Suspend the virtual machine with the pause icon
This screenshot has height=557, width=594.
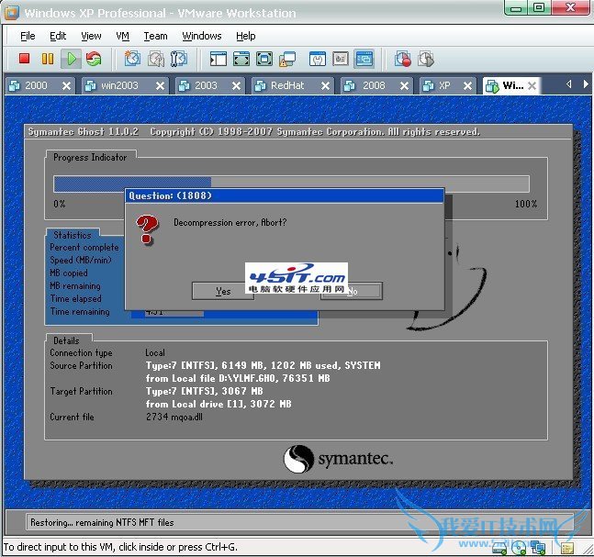(x=48, y=59)
